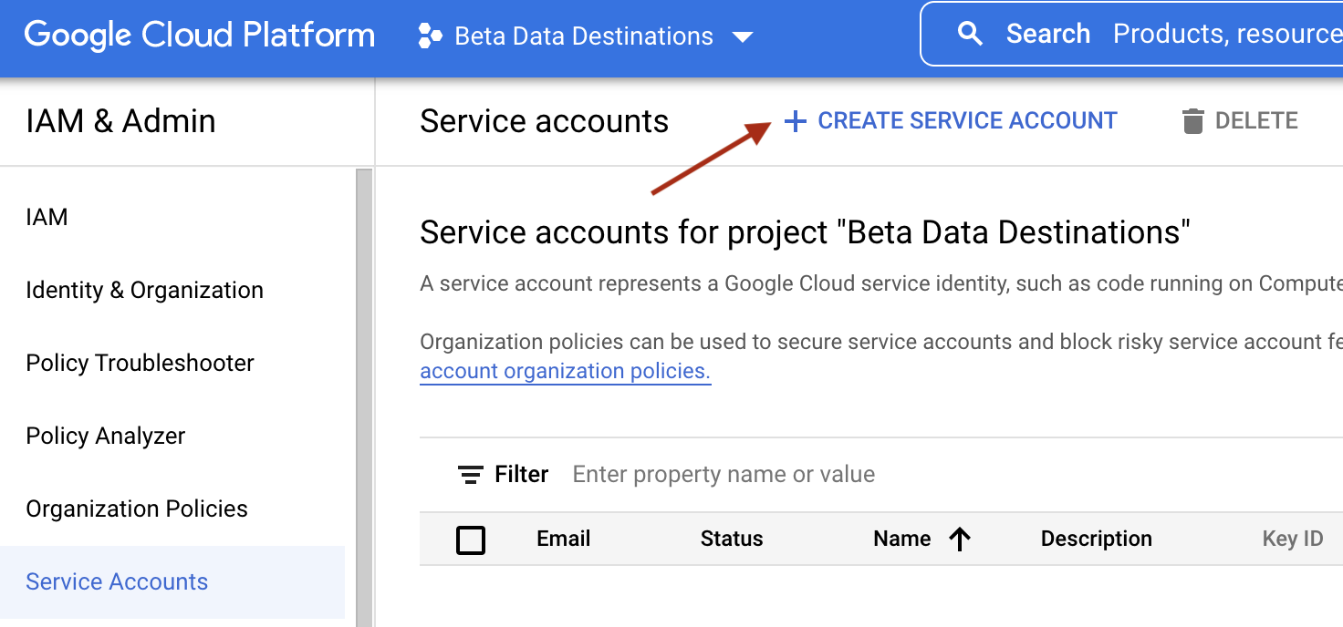1343x627 pixels.
Task: Open Identity & Organization in sidebar
Action: pos(144,290)
